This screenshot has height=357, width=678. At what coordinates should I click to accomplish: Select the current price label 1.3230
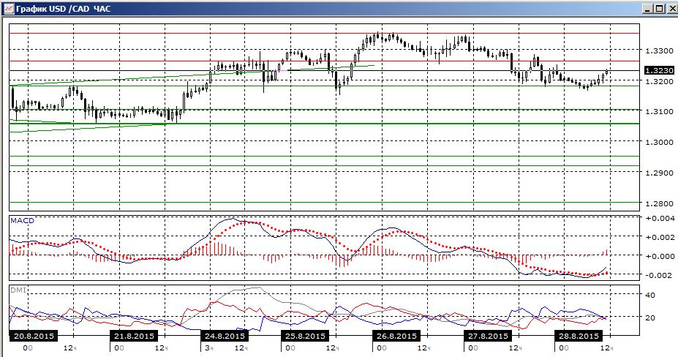pos(658,70)
